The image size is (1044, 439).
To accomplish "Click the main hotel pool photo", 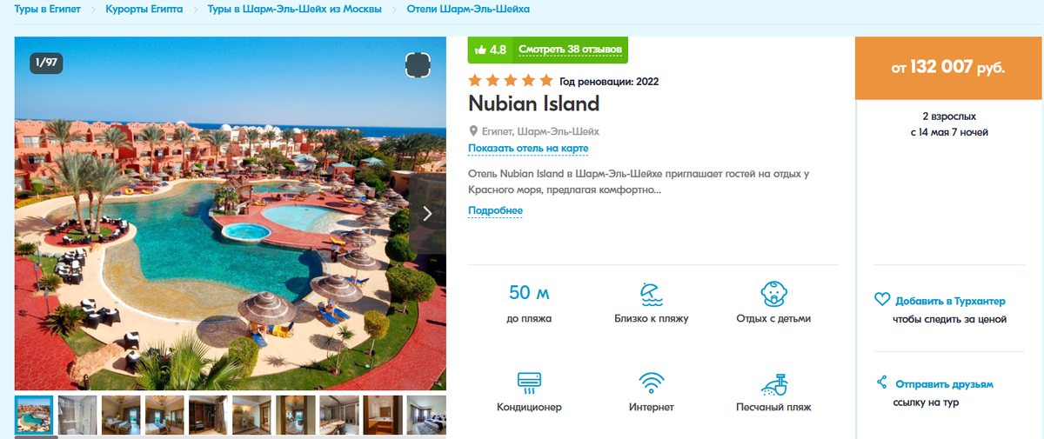I will coord(230,213).
